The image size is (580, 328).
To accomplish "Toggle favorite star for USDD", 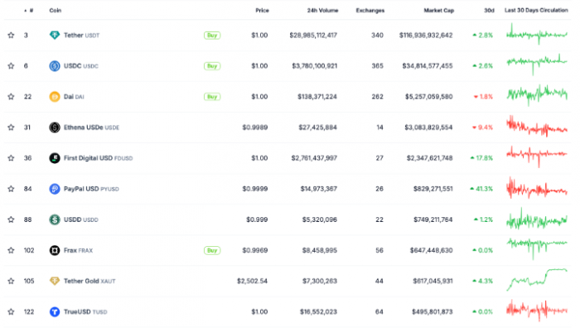I will pos(11,219).
